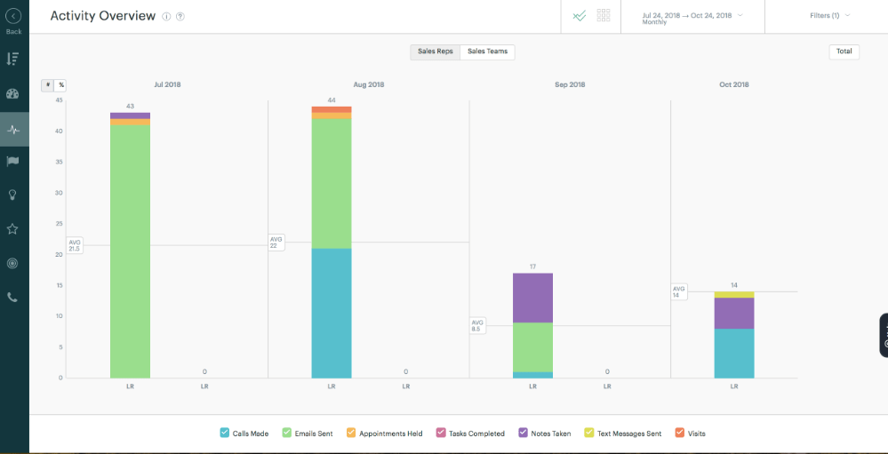The image size is (888, 454).
Task: Select the Sales Reps tab
Action: coord(435,52)
